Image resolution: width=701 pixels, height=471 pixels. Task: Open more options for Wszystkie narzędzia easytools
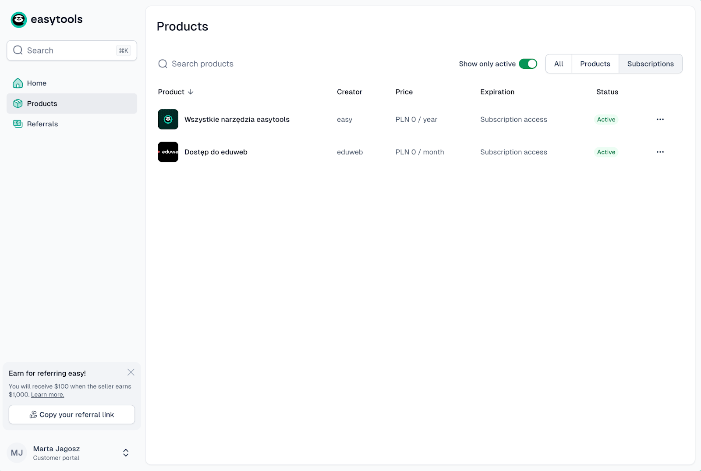coord(660,119)
